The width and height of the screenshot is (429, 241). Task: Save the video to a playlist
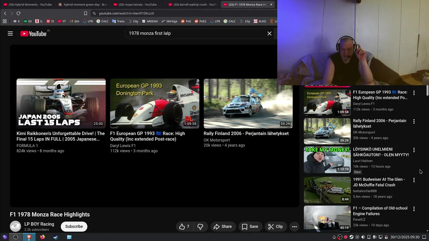tap(250, 227)
